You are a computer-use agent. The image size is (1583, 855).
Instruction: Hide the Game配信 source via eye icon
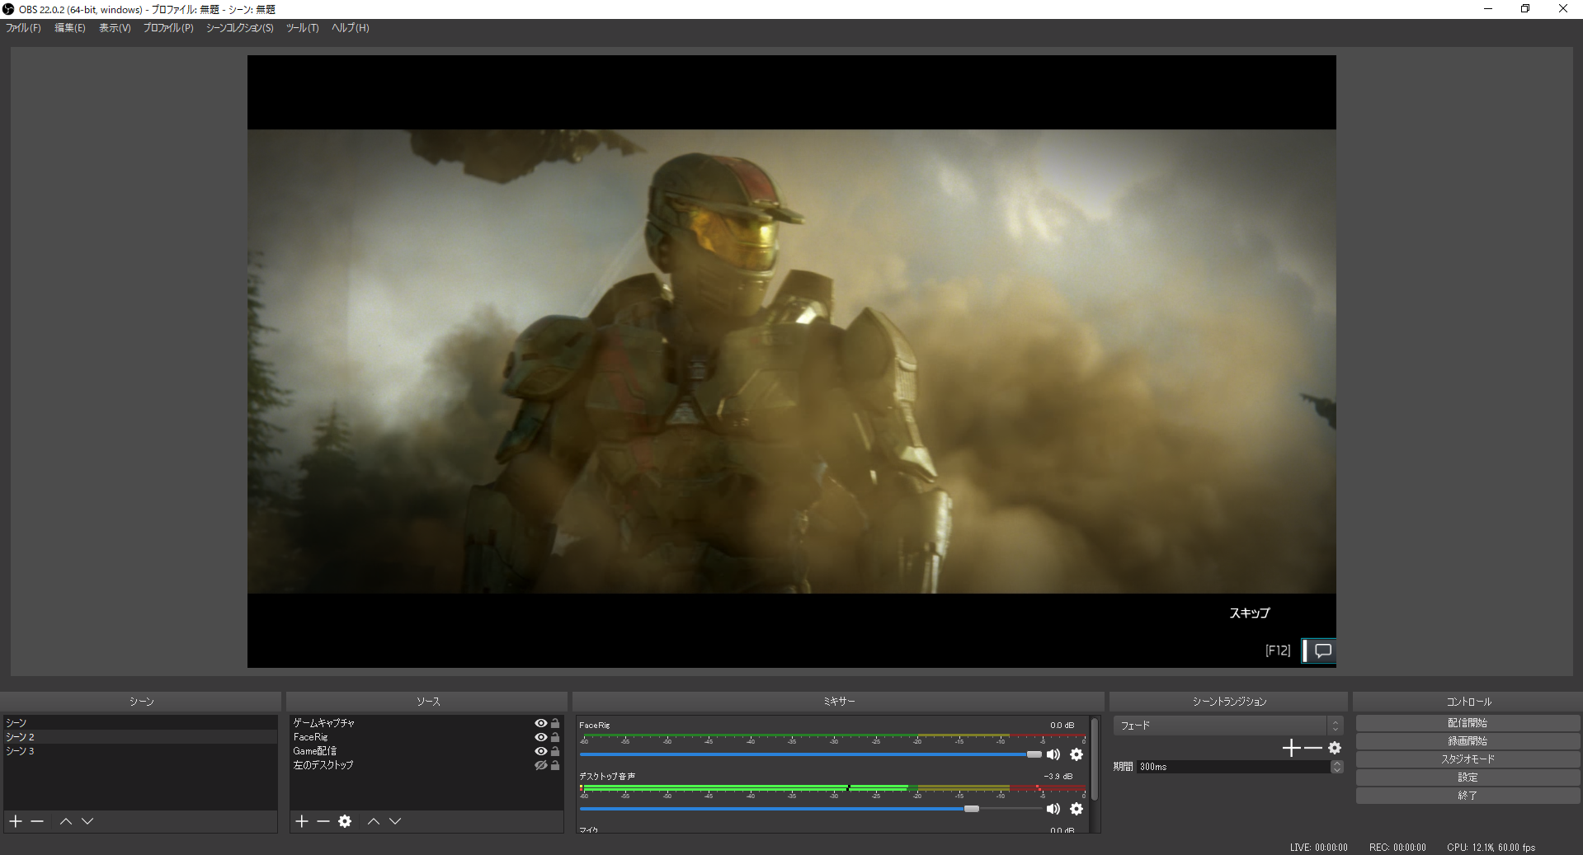click(x=541, y=751)
